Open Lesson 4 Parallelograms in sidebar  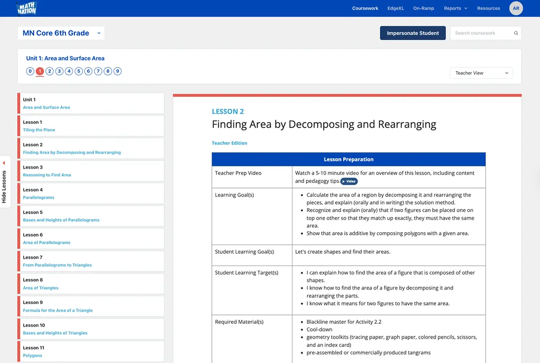coord(91,193)
